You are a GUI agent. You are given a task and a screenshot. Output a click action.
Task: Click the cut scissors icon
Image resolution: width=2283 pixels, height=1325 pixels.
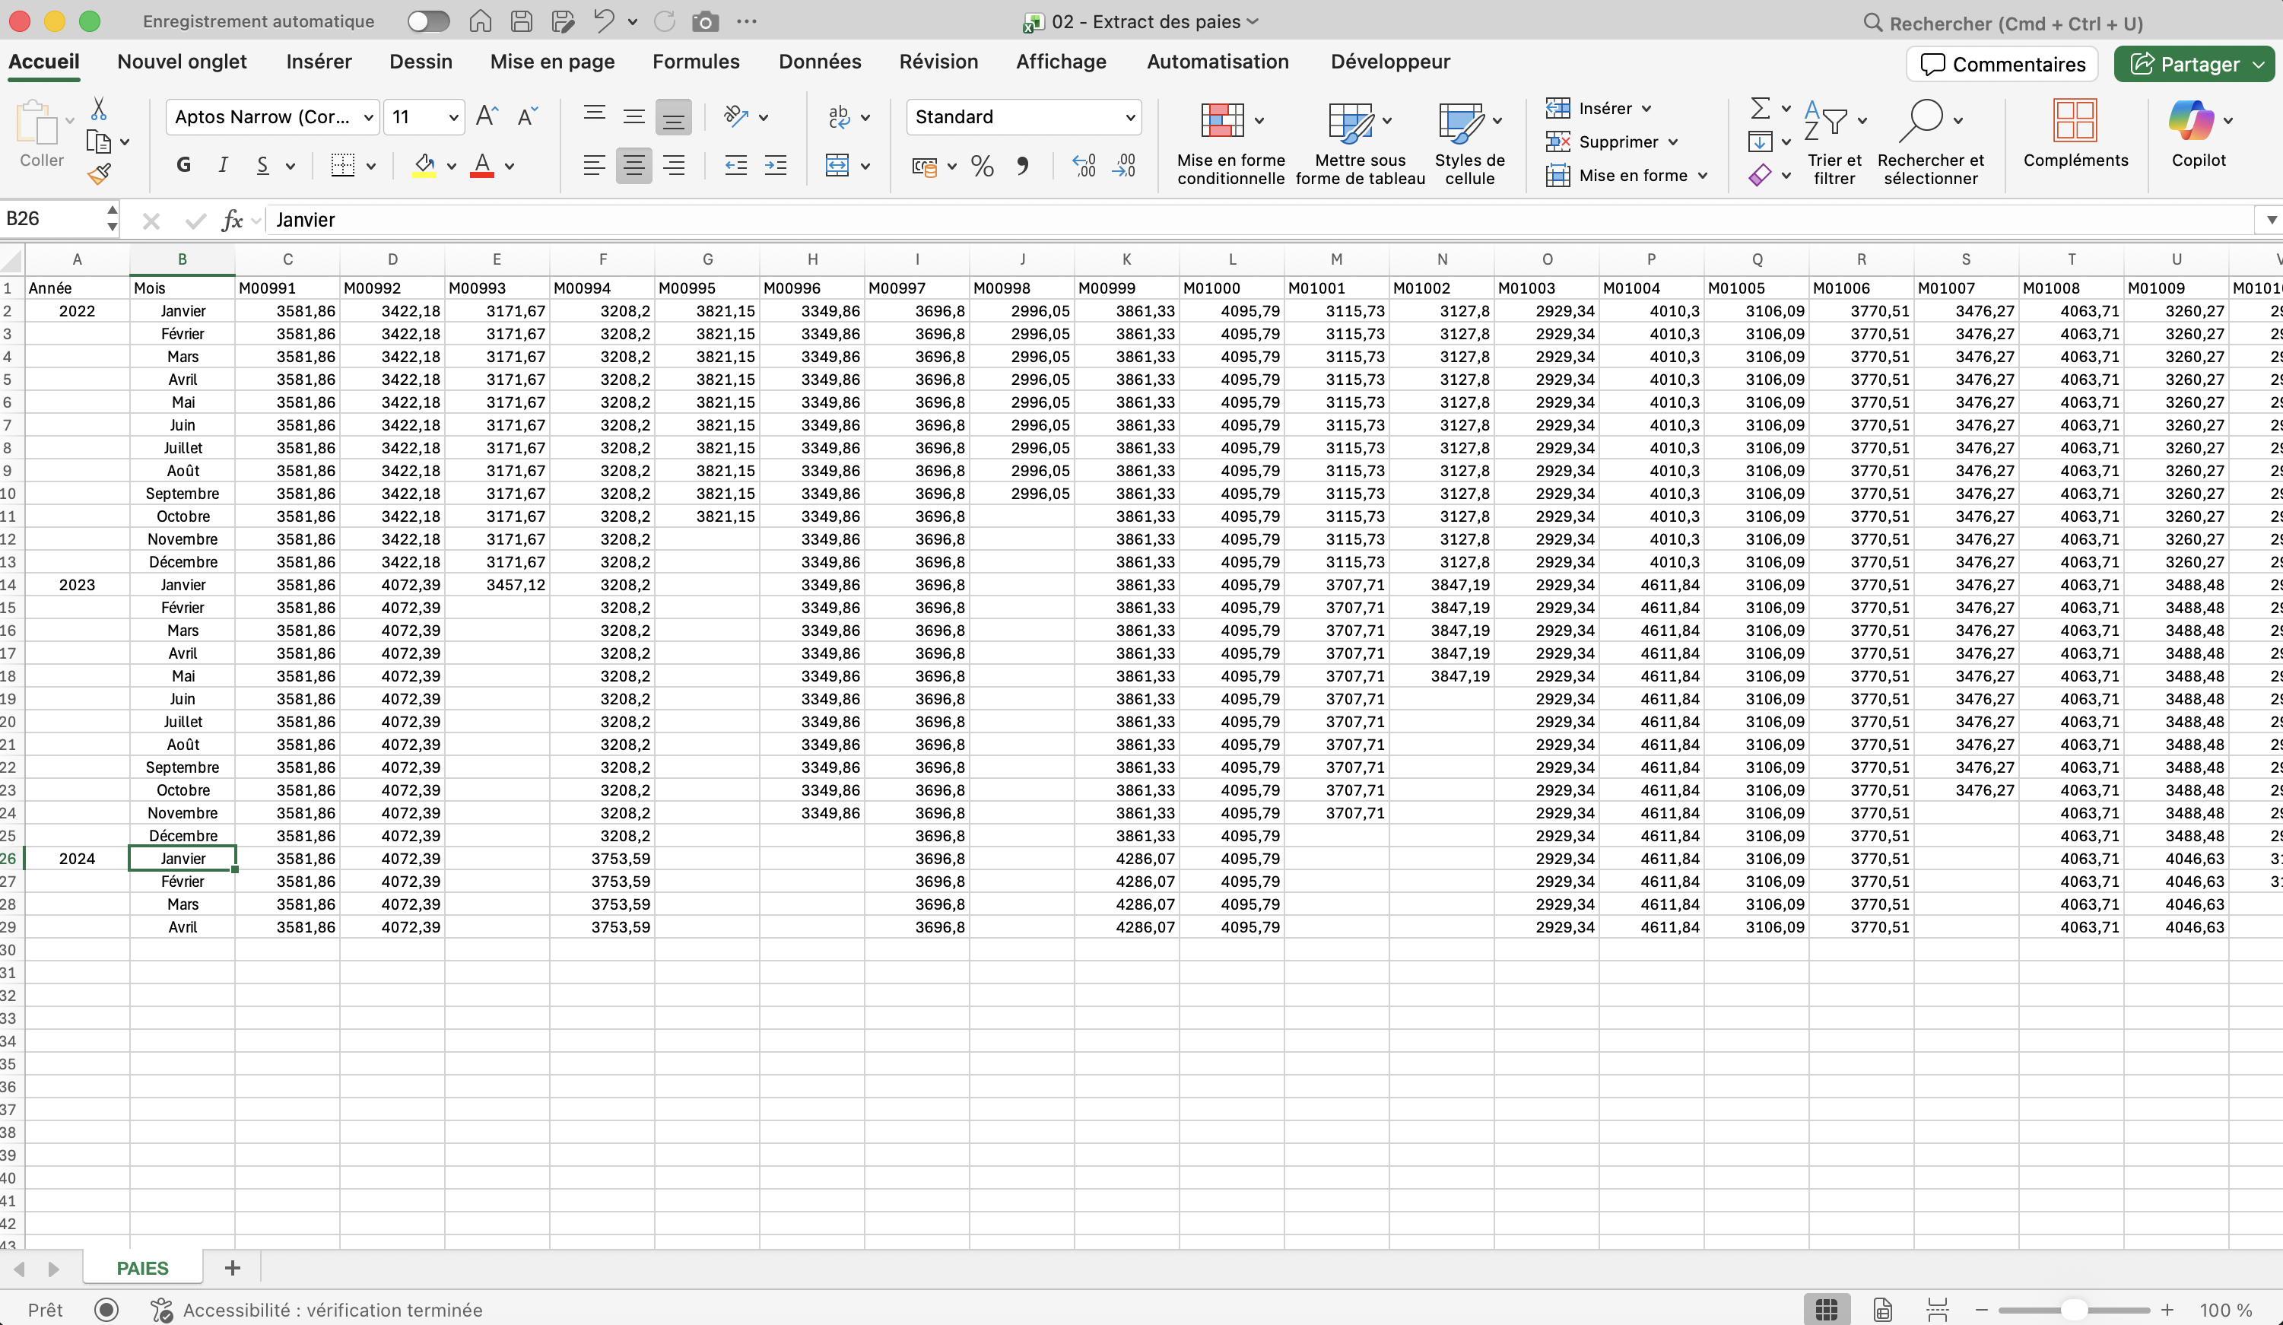(99, 110)
